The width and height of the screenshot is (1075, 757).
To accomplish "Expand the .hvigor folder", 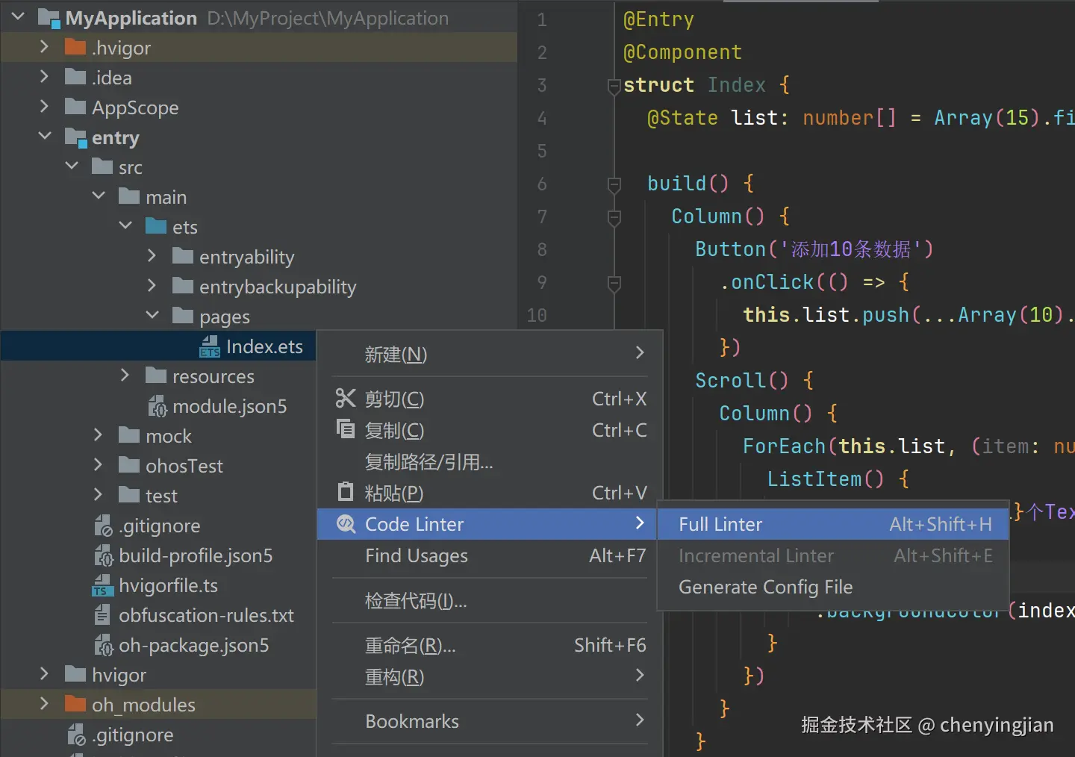I will (44, 47).
